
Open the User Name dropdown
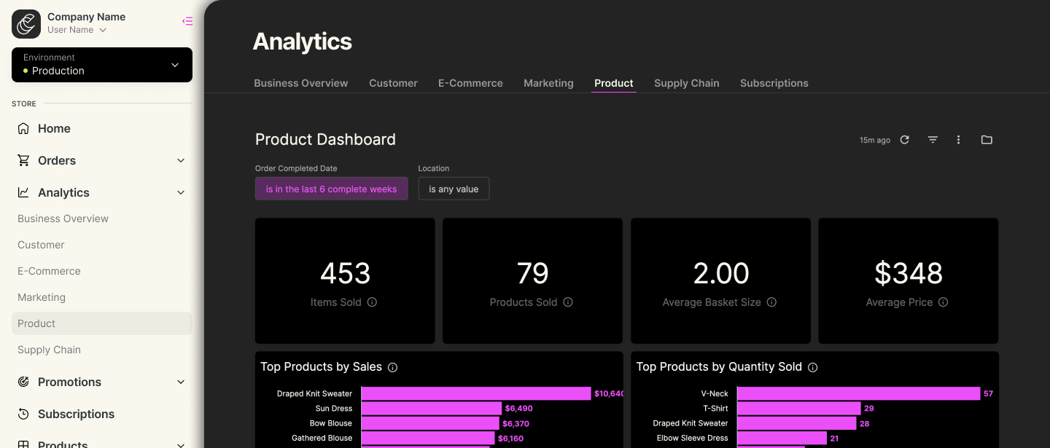point(77,30)
